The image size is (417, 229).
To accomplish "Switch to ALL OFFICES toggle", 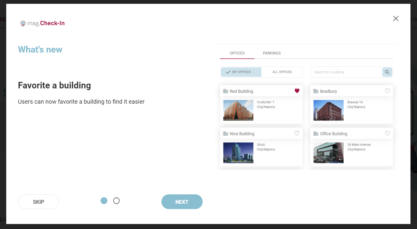I will pos(282,72).
